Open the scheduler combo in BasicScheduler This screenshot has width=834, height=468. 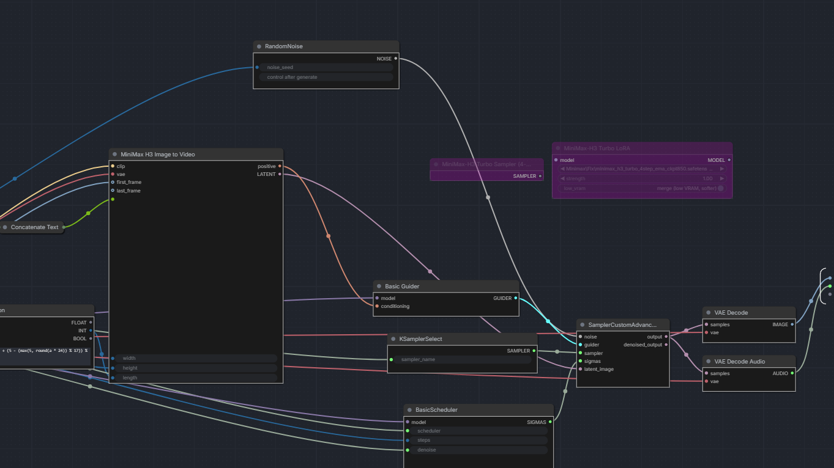click(478, 431)
